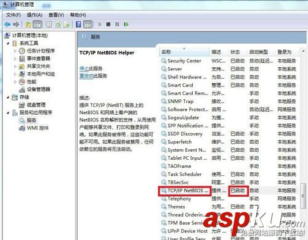Click the Forward arrow toolbar icon
This screenshot has height=240, width=308.
(16, 25)
